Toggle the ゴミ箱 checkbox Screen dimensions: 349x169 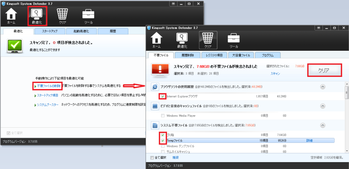point(163,135)
